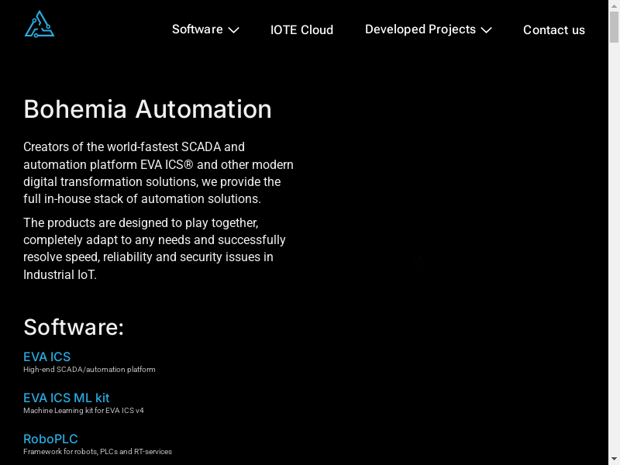Viewport: 620px width, 465px height.
Task: Open the Developed Projects menu label
Action: pyautogui.click(x=420, y=29)
